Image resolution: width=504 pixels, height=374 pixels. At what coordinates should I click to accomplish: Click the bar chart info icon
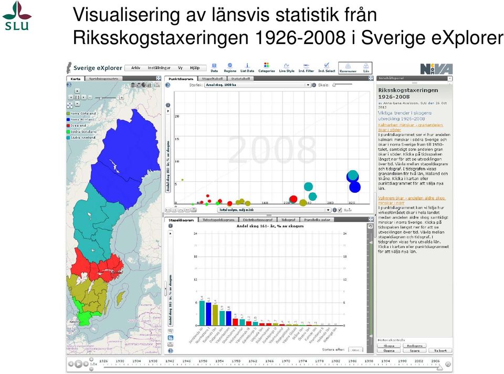coord(170,226)
